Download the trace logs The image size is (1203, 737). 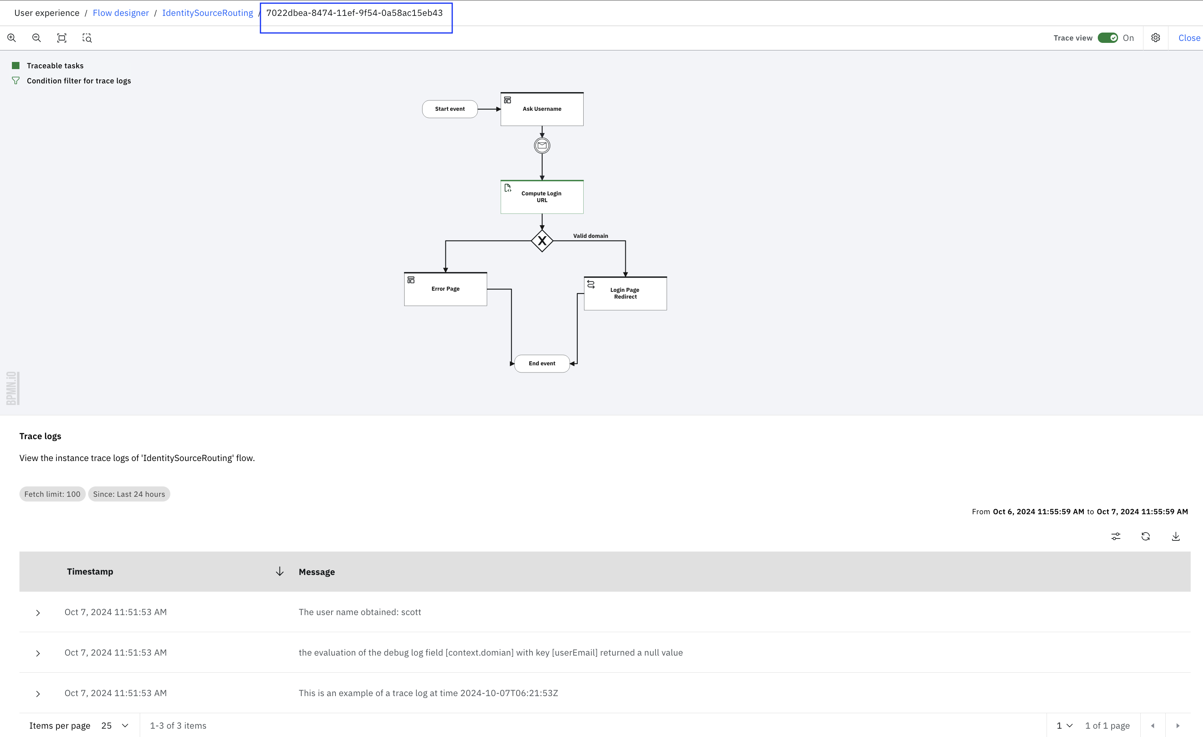point(1176,536)
